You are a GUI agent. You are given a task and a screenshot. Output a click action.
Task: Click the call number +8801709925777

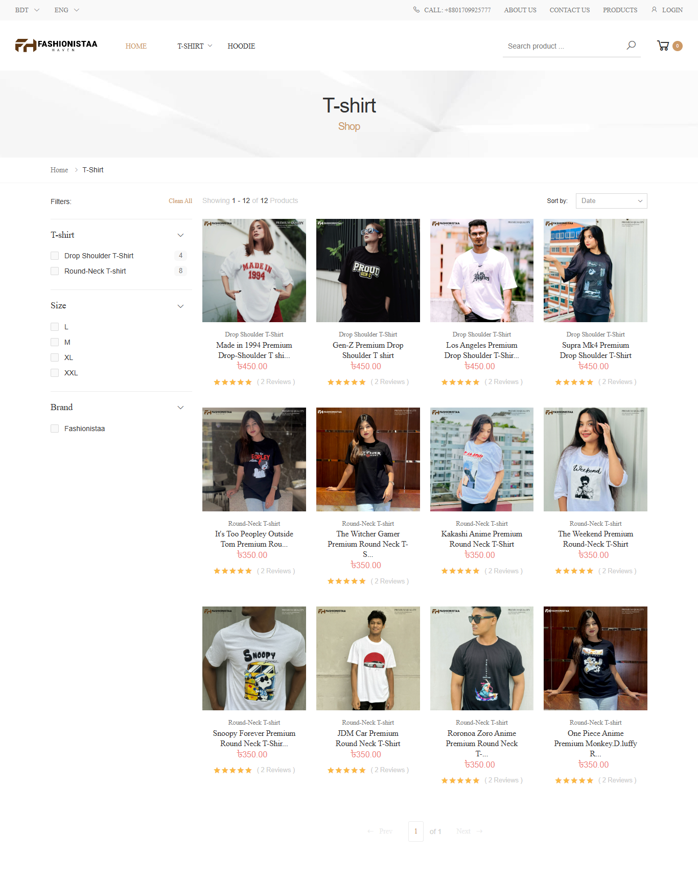pos(468,10)
